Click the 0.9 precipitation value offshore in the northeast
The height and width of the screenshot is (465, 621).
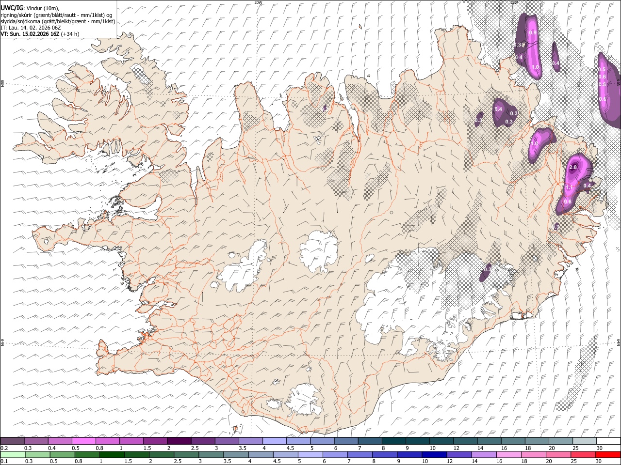coord(533,32)
